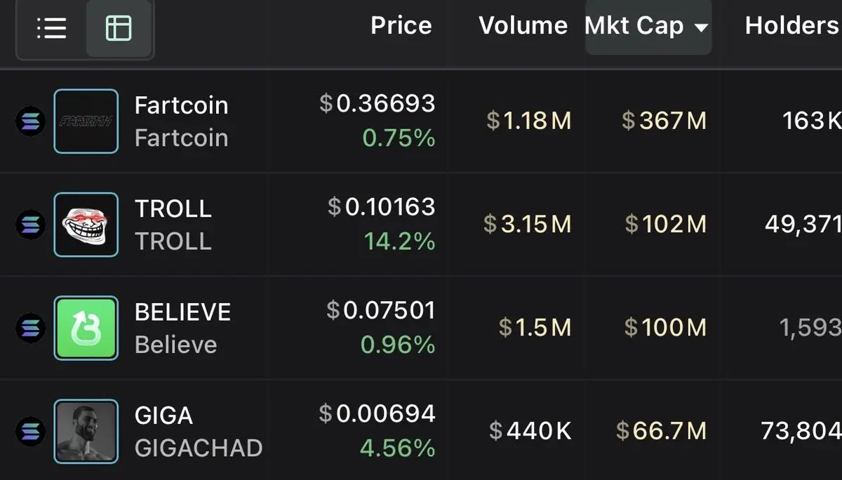Screen dimensions: 842x480
Task: Click Solana chain icon beside TROLL
Action: click(30, 225)
